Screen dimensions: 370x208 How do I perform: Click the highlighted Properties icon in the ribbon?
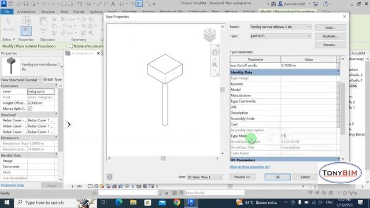pyautogui.click(x=26, y=31)
